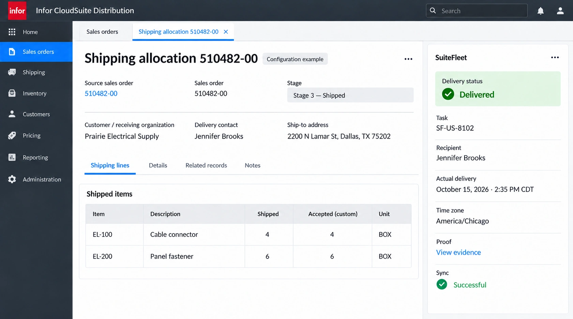Click the Cable connector description cell

pyautogui.click(x=194, y=234)
